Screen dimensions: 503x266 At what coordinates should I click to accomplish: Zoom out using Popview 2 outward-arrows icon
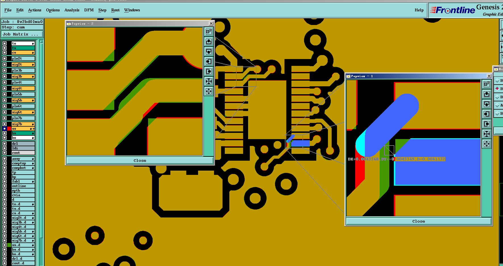pos(209,91)
